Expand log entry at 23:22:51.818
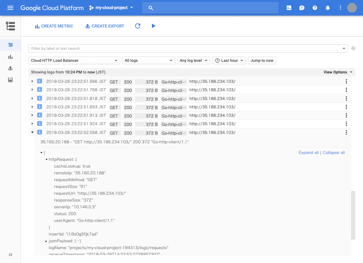The width and height of the screenshot is (363, 263). point(32,98)
